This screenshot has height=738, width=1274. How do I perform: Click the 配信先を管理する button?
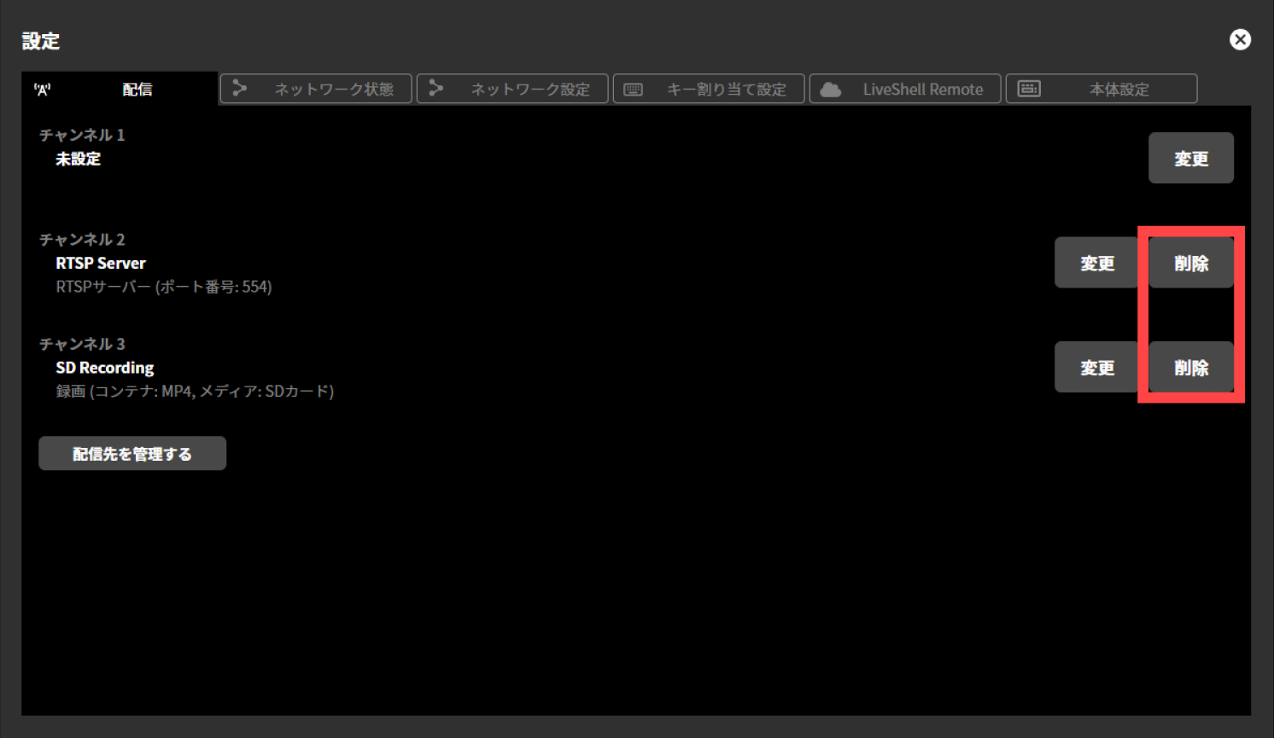point(131,453)
